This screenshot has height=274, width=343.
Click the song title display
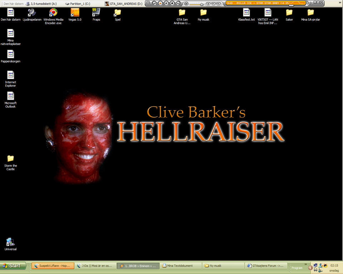point(263,3)
